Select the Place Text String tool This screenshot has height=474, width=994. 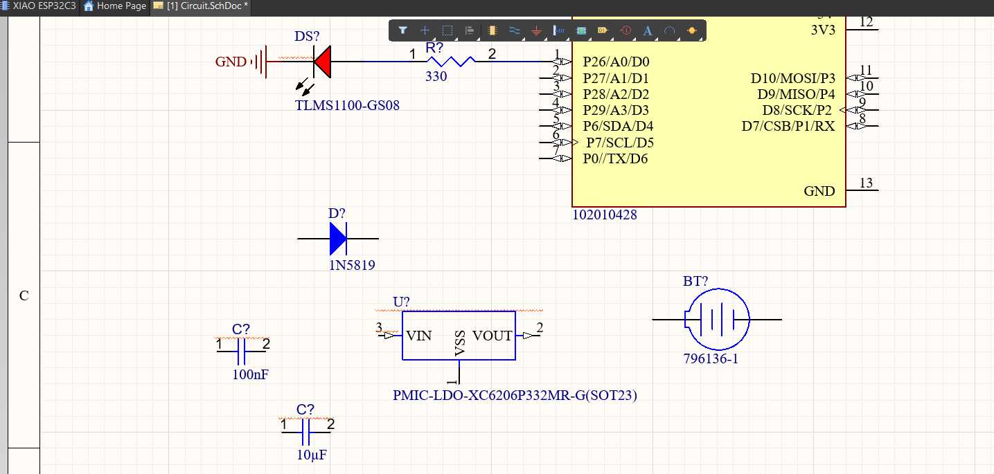click(x=648, y=30)
